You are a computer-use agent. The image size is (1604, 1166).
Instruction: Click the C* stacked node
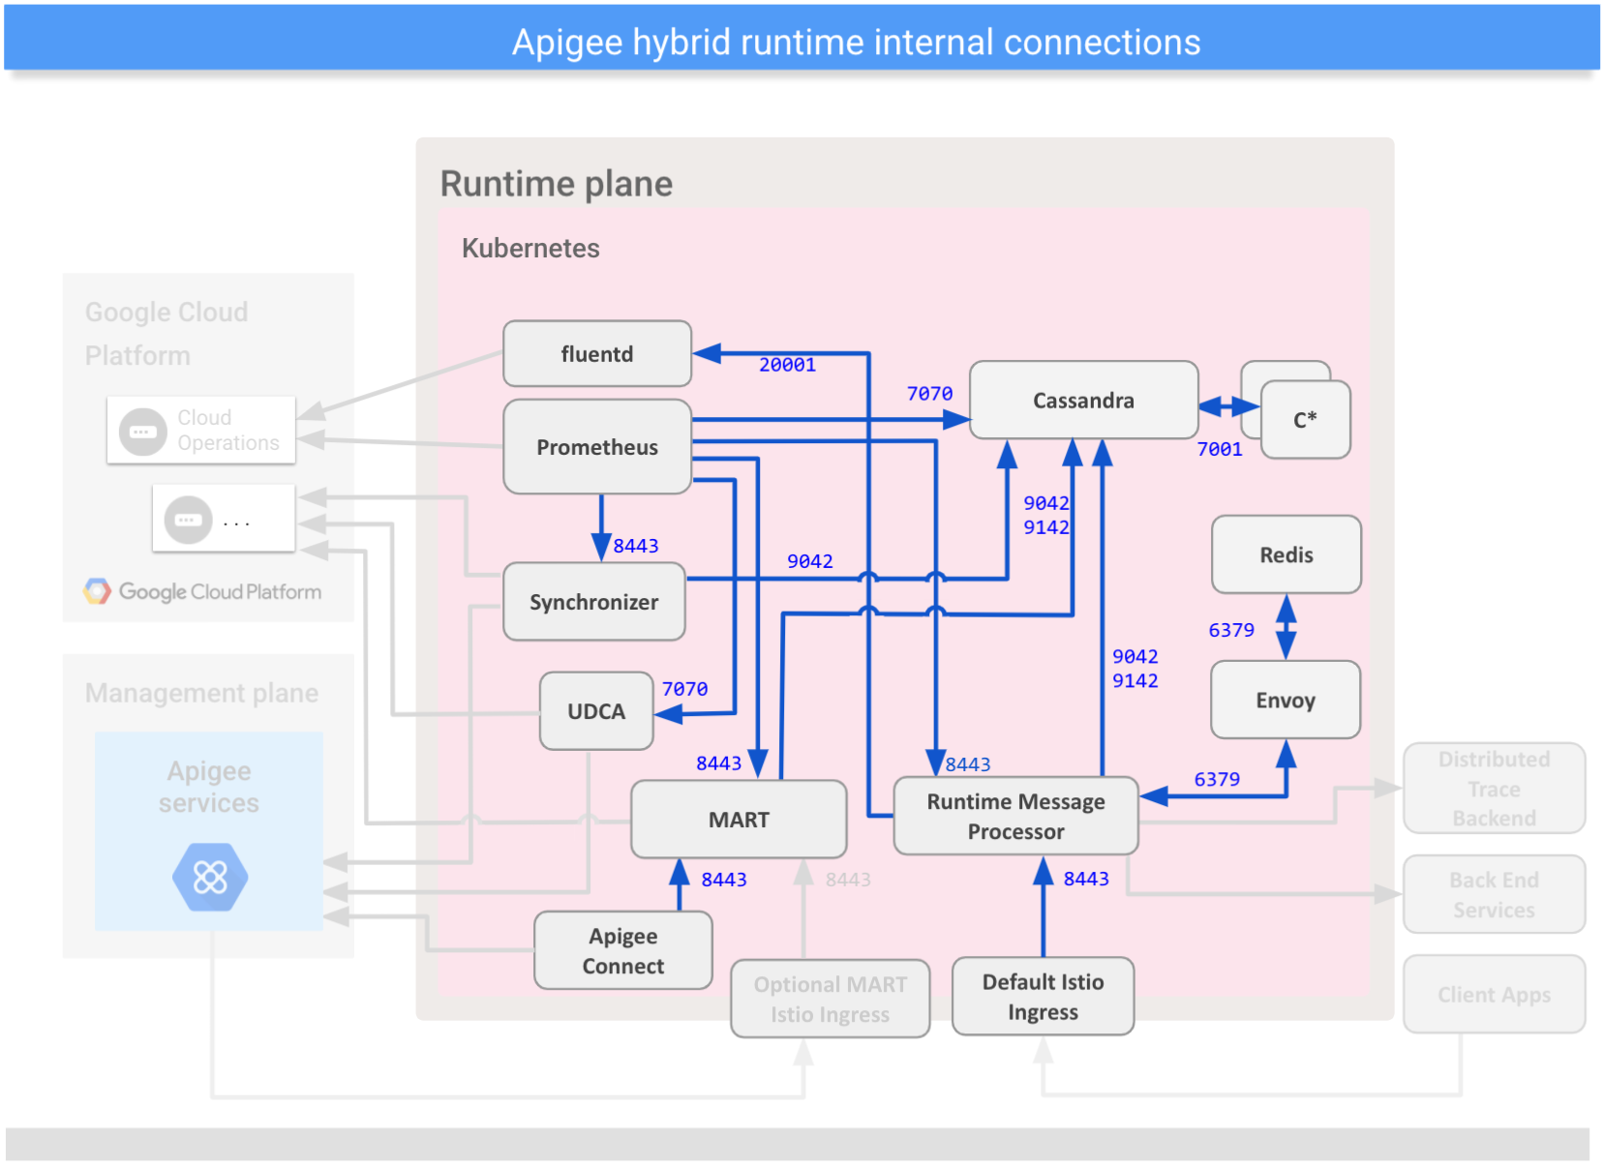point(1305,419)
